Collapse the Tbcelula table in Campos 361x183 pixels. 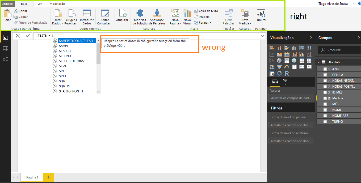point(319,62)
